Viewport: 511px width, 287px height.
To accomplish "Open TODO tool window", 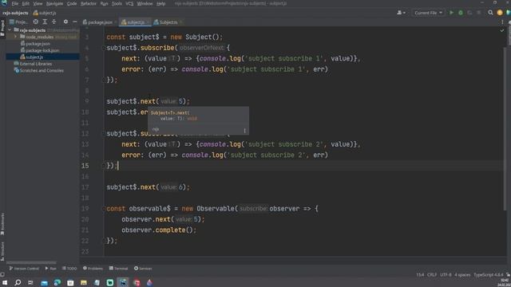I will click(x=69, y=269).
